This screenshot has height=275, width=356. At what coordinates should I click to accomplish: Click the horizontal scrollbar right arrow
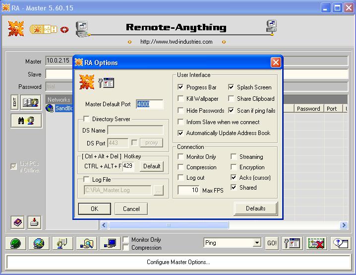344,225
